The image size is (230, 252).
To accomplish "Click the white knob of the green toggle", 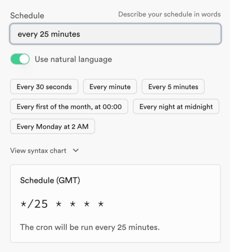I will (x=24, y=59).
